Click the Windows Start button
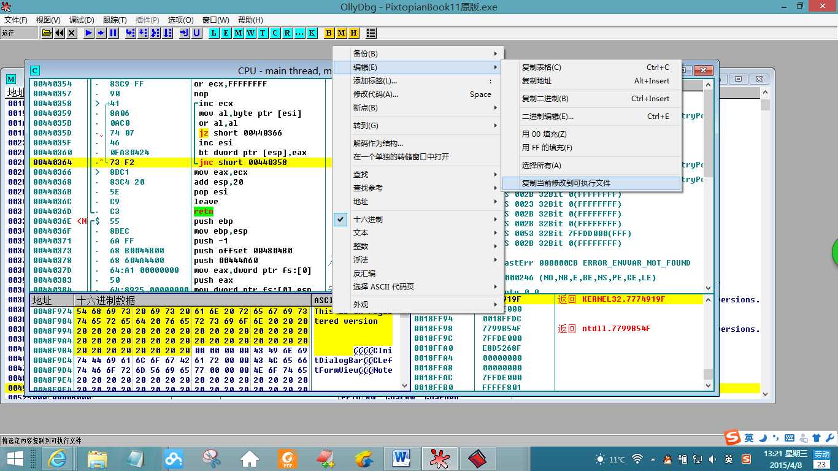 coord(15,458)
